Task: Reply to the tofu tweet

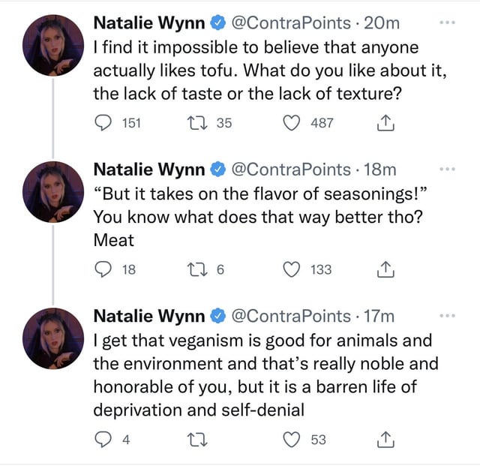Action: [102, 123]
